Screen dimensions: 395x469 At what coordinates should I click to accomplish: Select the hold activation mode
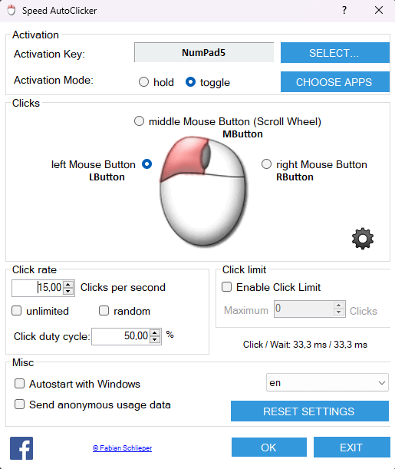[x=143, y=82]
